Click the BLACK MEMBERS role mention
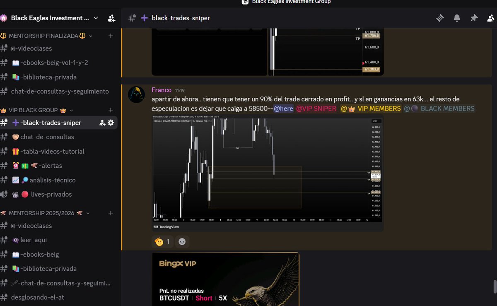Viewport: 497px width, 306px height. 439,108
